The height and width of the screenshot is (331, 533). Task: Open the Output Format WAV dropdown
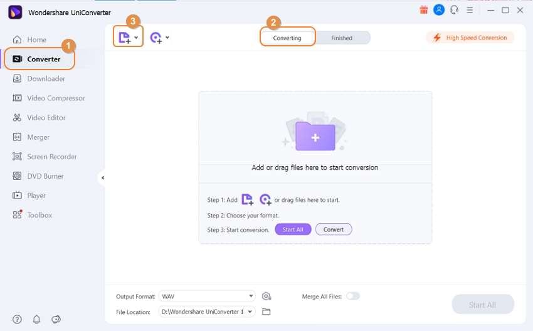207,297
